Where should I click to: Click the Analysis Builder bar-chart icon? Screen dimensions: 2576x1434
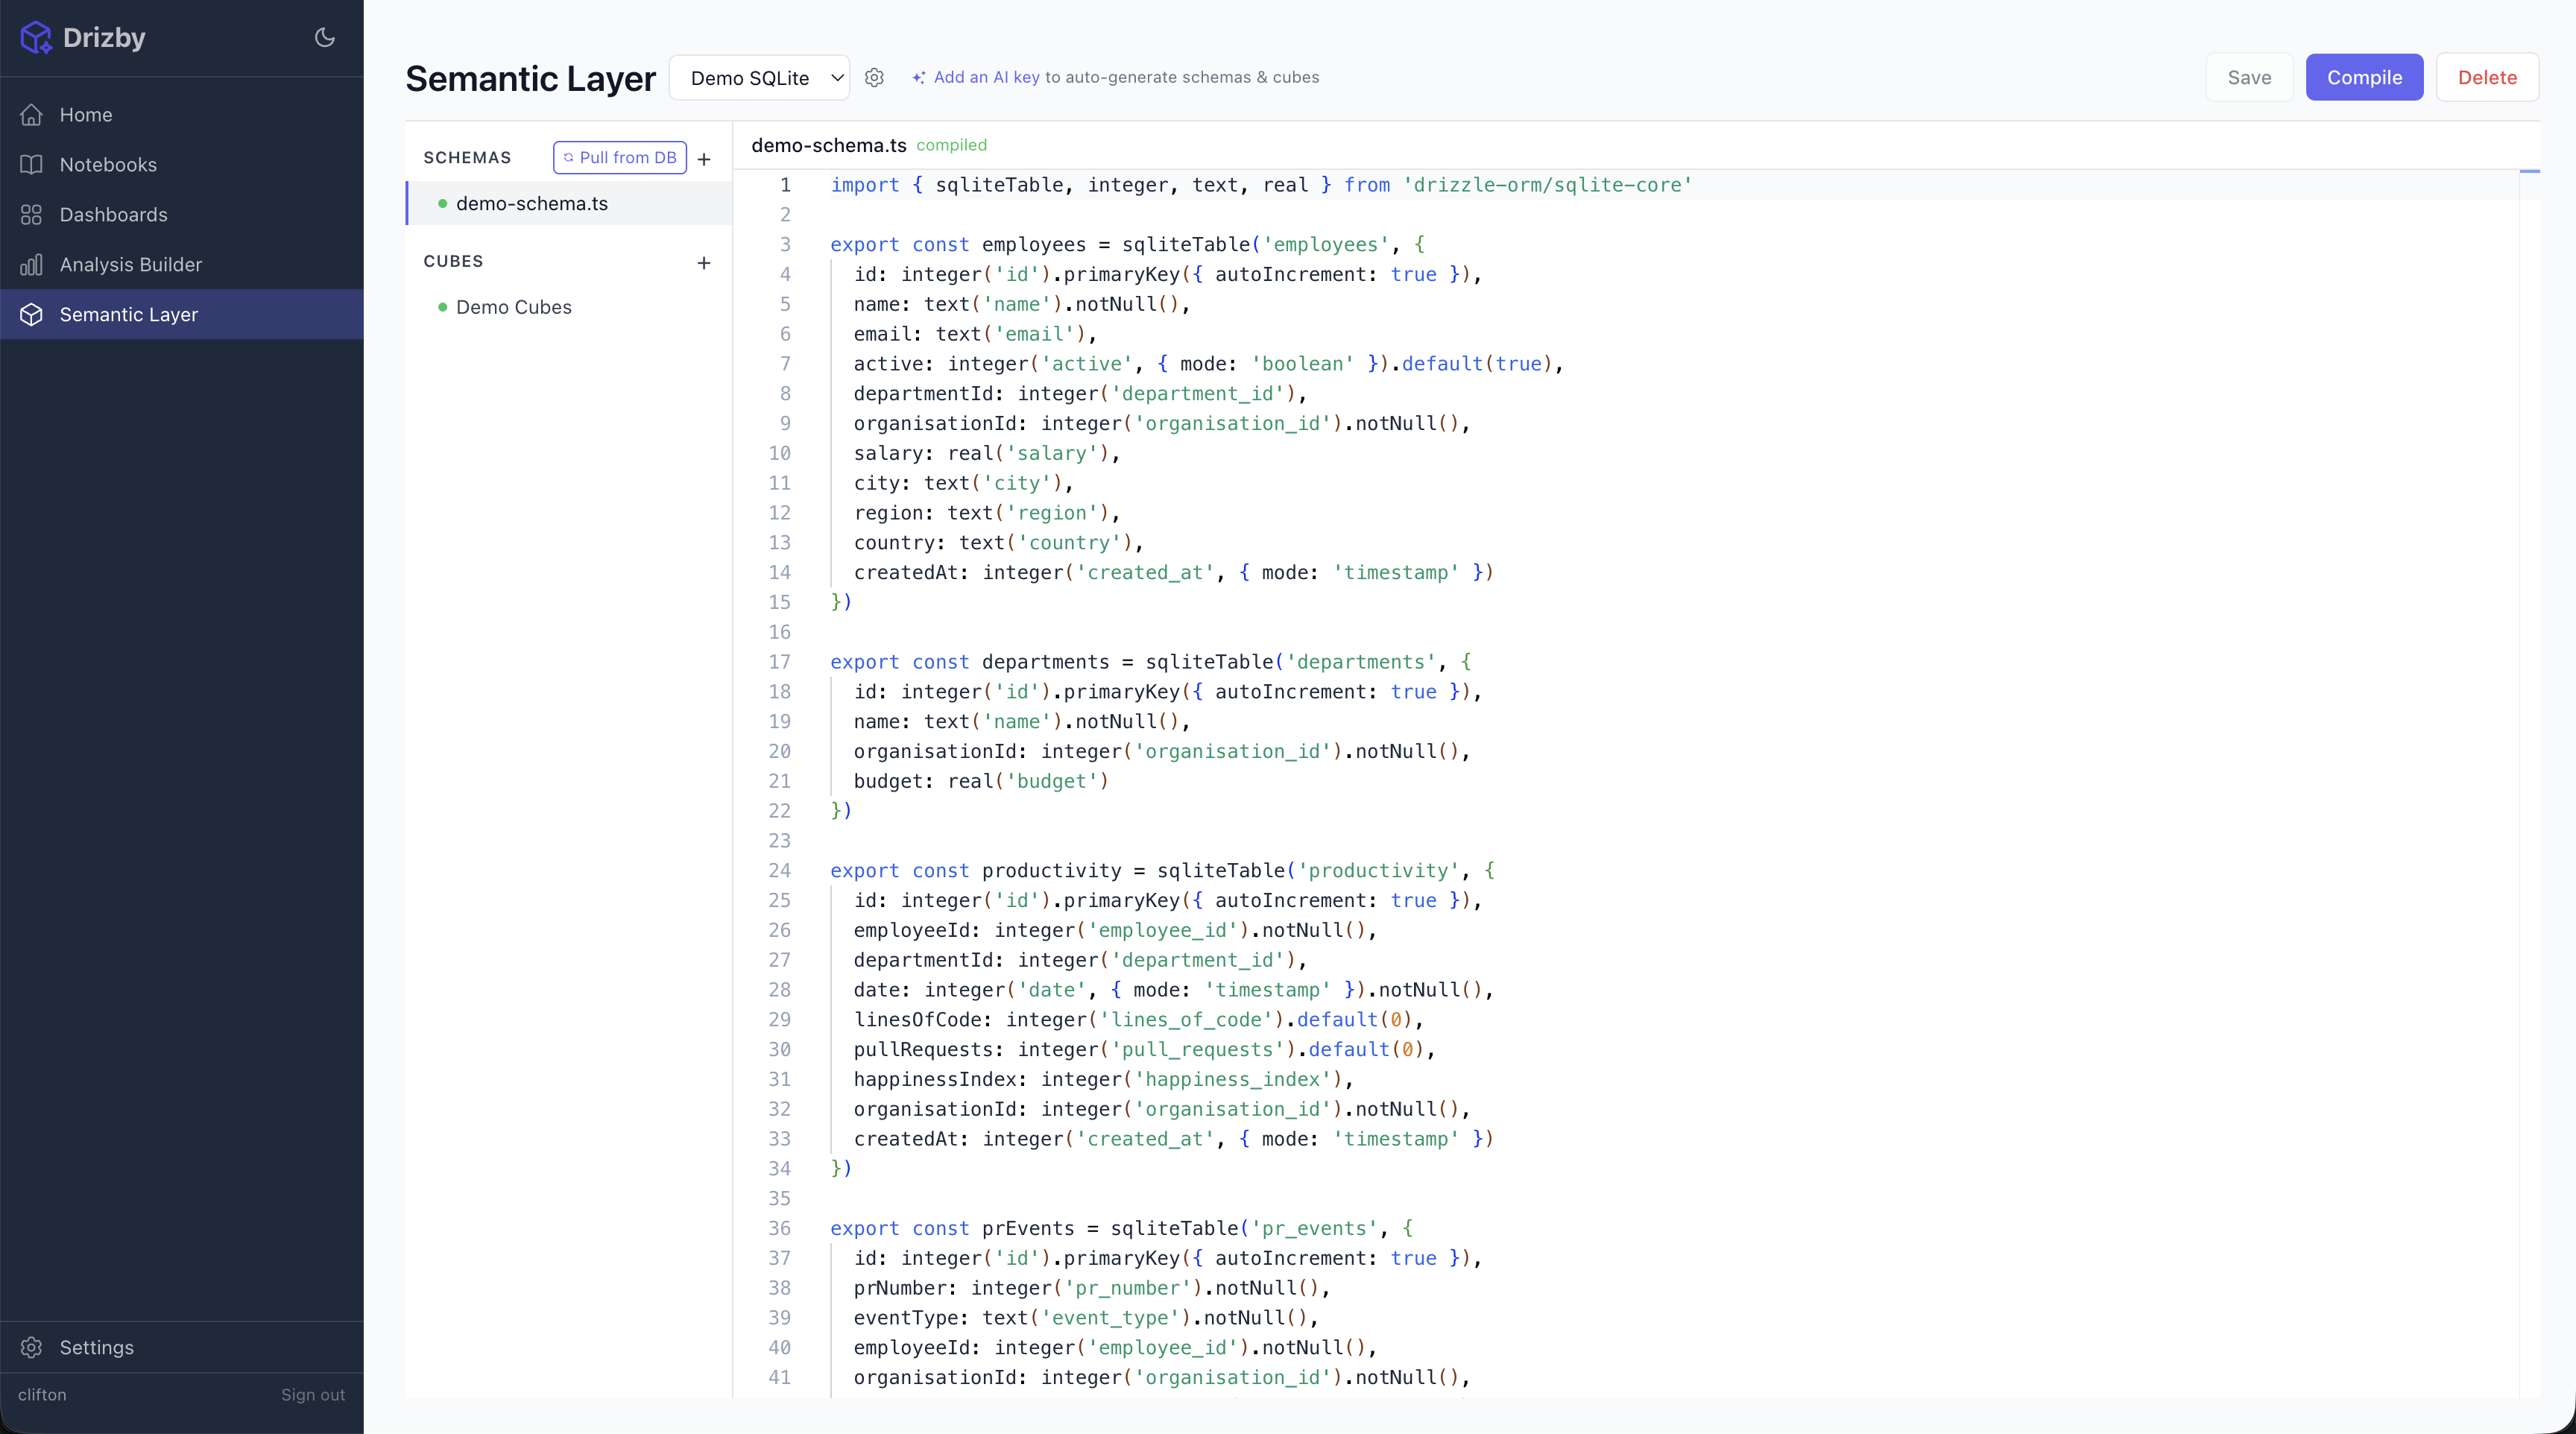point(32,264)
